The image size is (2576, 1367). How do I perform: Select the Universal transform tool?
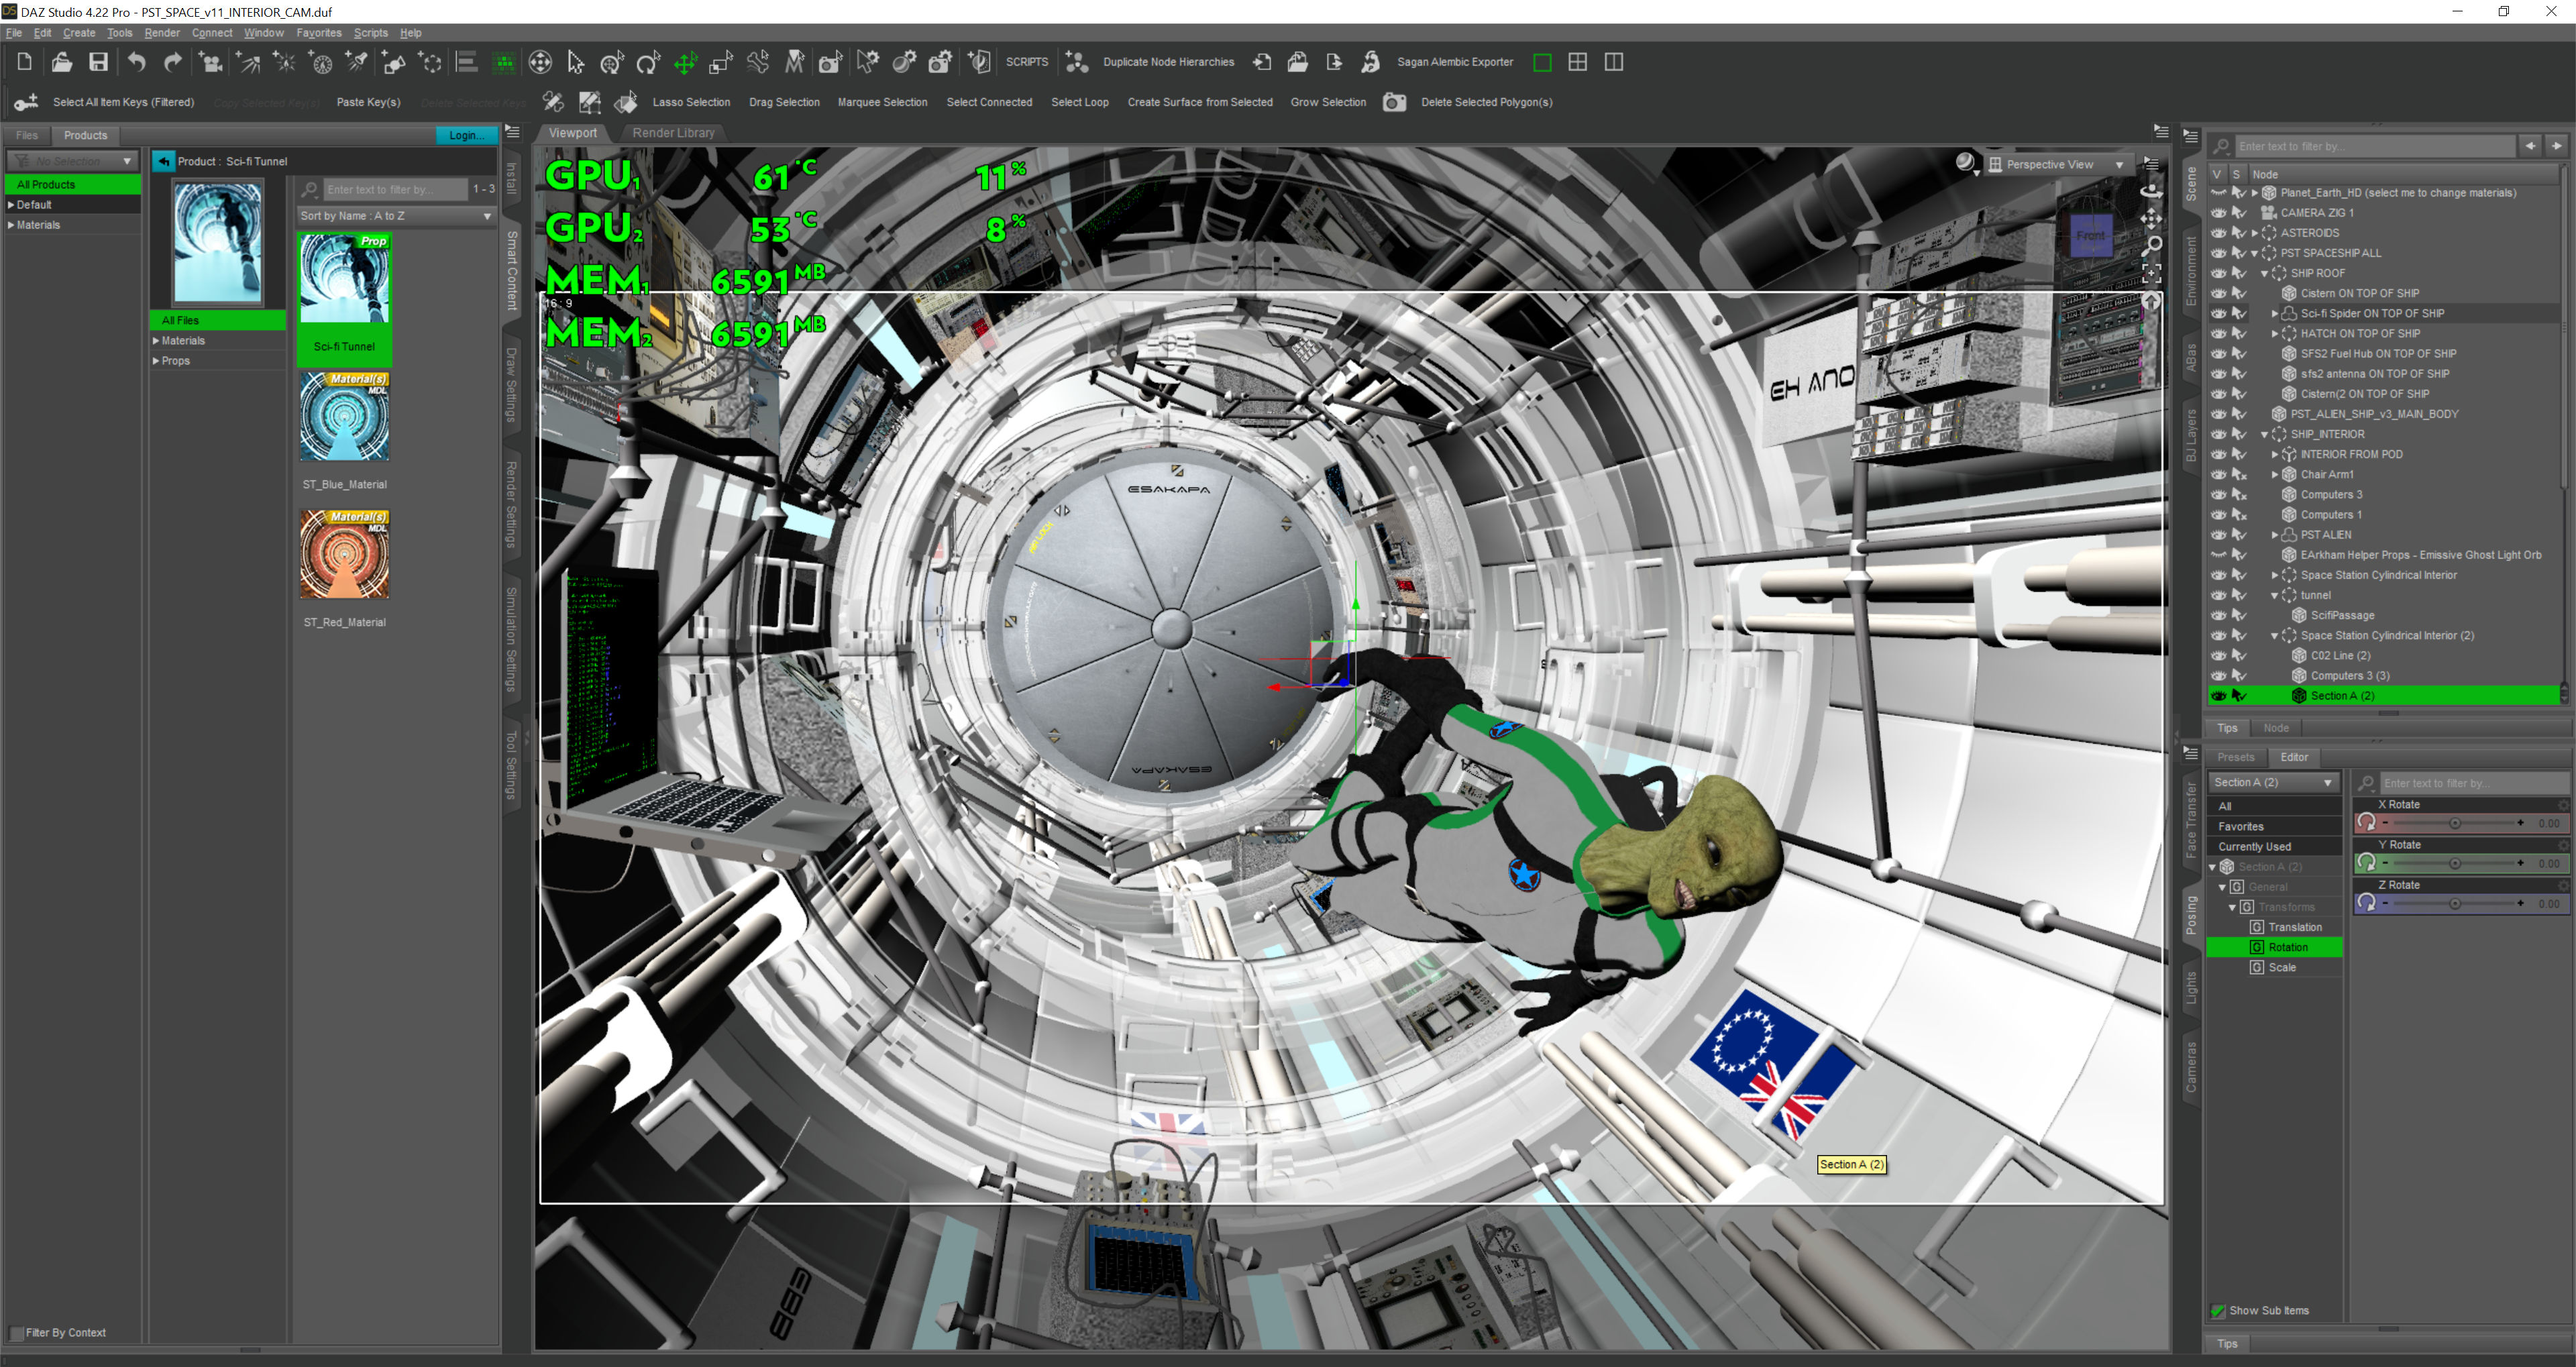(612, 63)
